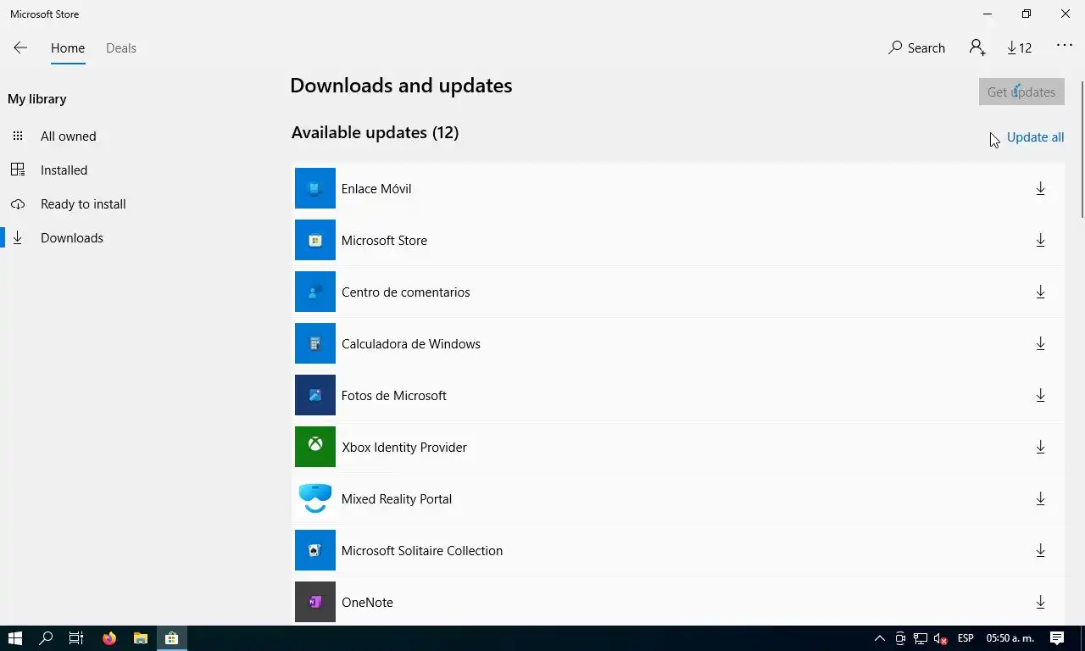The image size is (1085, 651).
Task: Download the Centro de comentarios update
Action: (x=1040, y=292)
